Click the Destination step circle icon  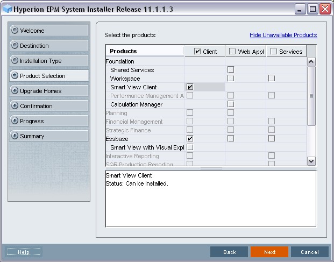tap(15, 45)
